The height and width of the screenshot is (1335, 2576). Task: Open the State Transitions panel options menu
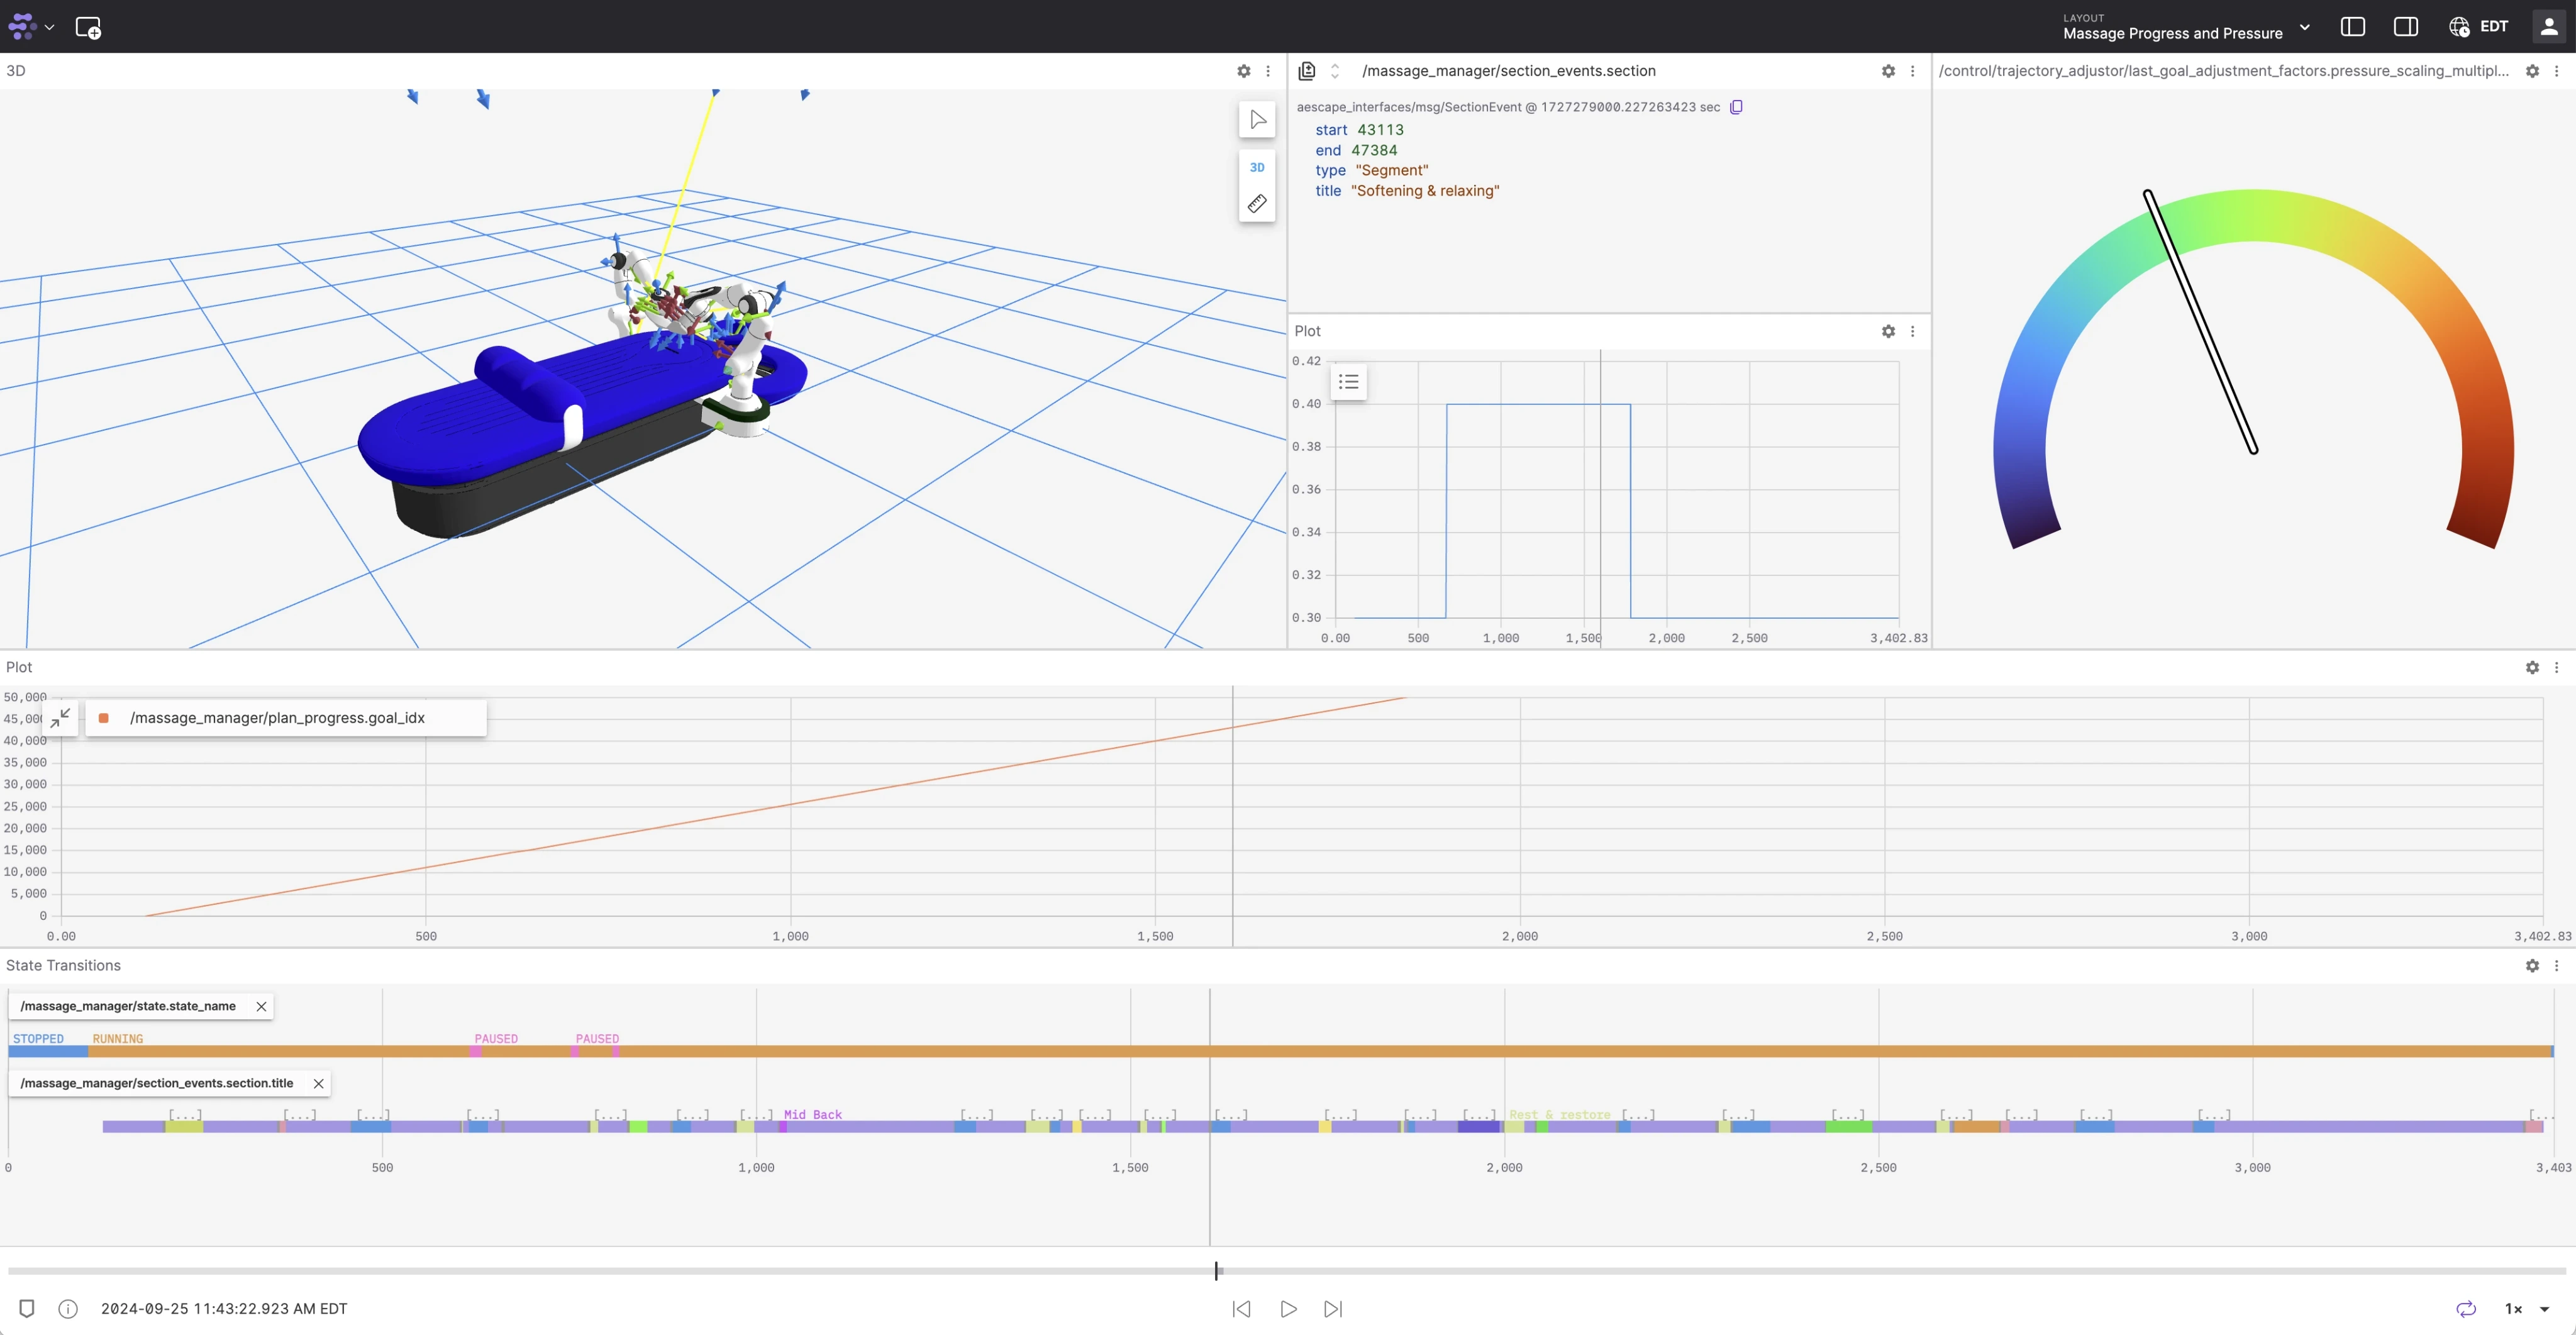(2556, 965)
